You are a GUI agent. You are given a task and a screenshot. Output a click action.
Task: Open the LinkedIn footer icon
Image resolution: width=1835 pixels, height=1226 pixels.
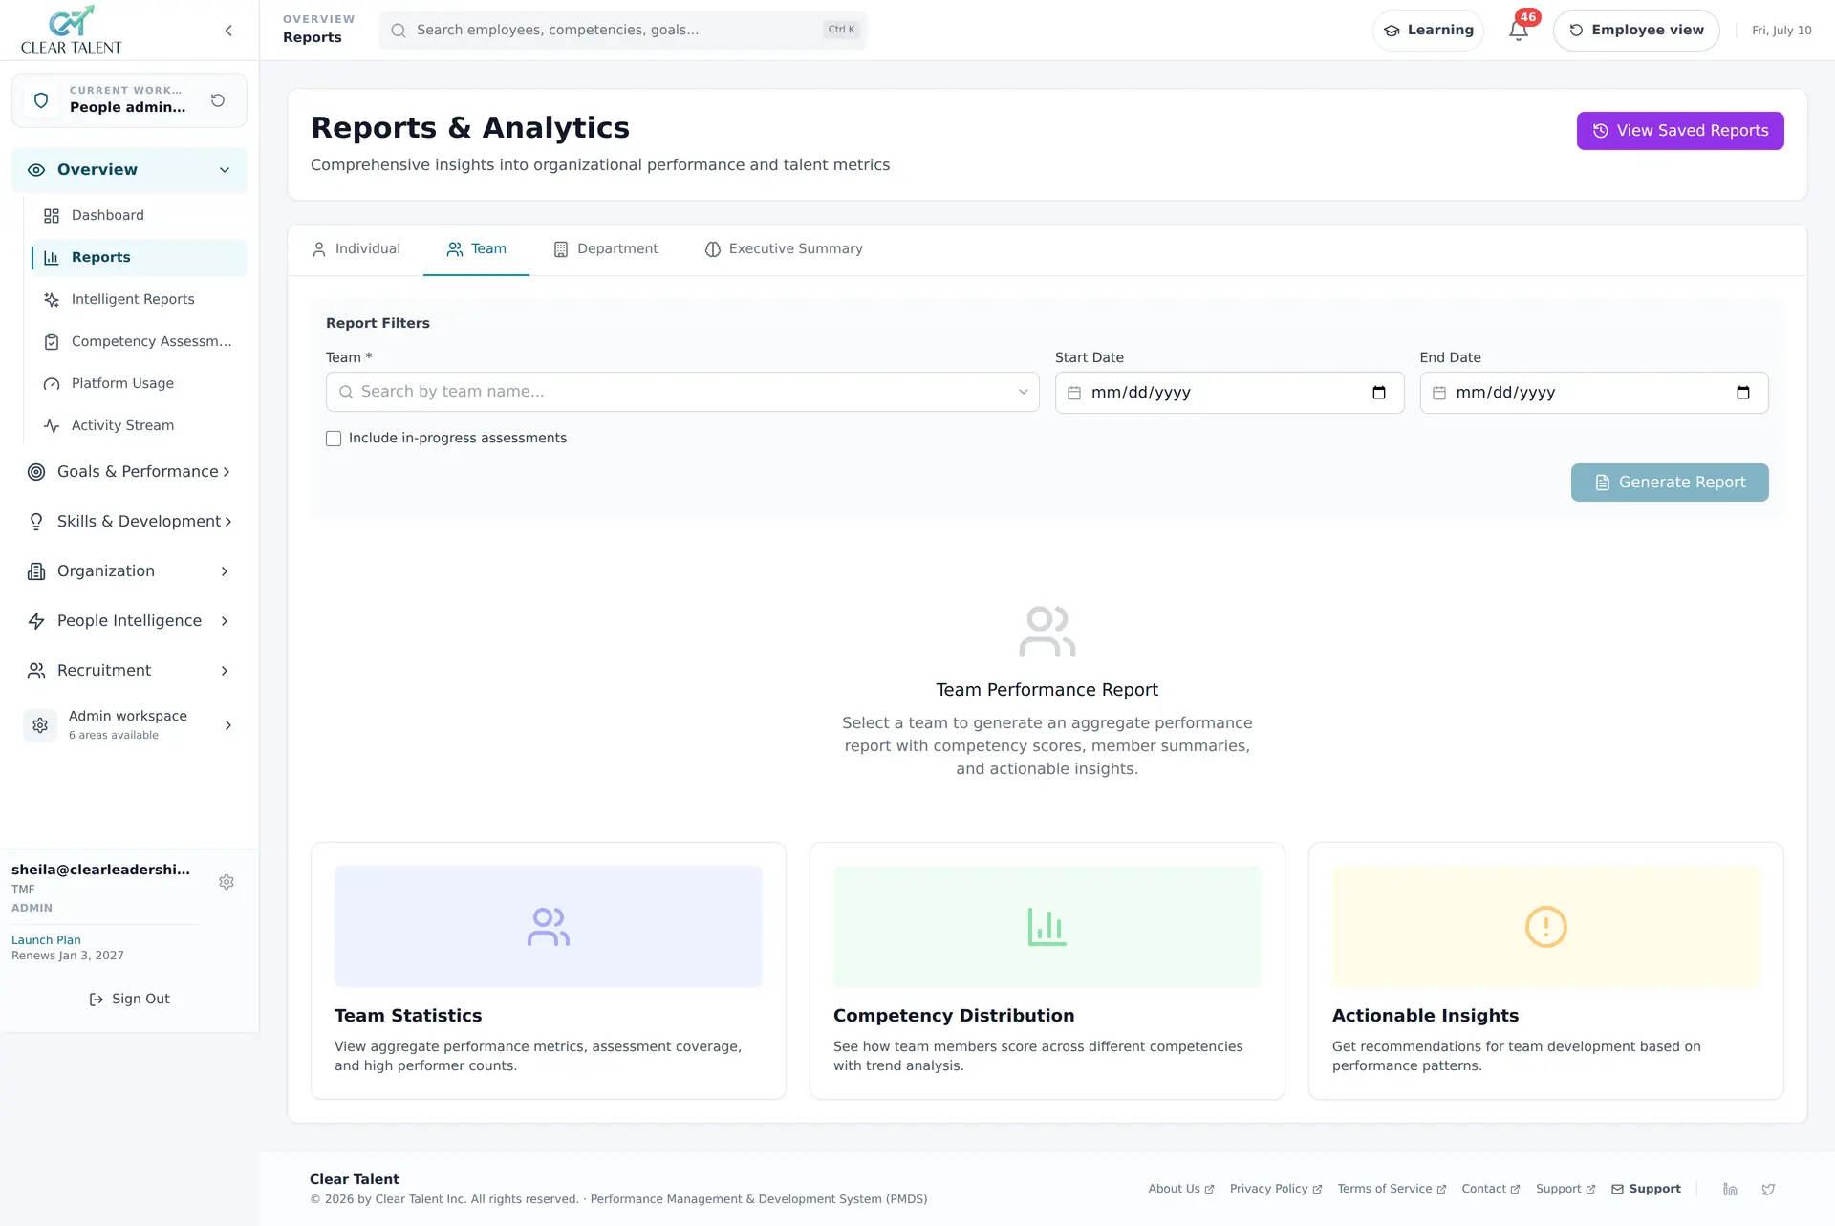[1730, 1189]
